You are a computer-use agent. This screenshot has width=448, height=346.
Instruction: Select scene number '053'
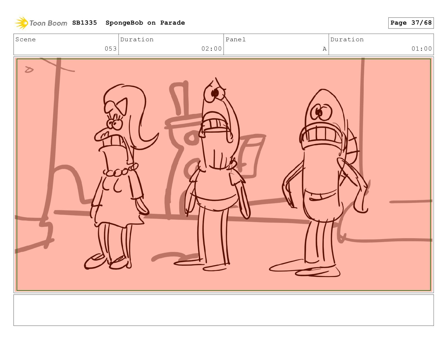(111, 49)
